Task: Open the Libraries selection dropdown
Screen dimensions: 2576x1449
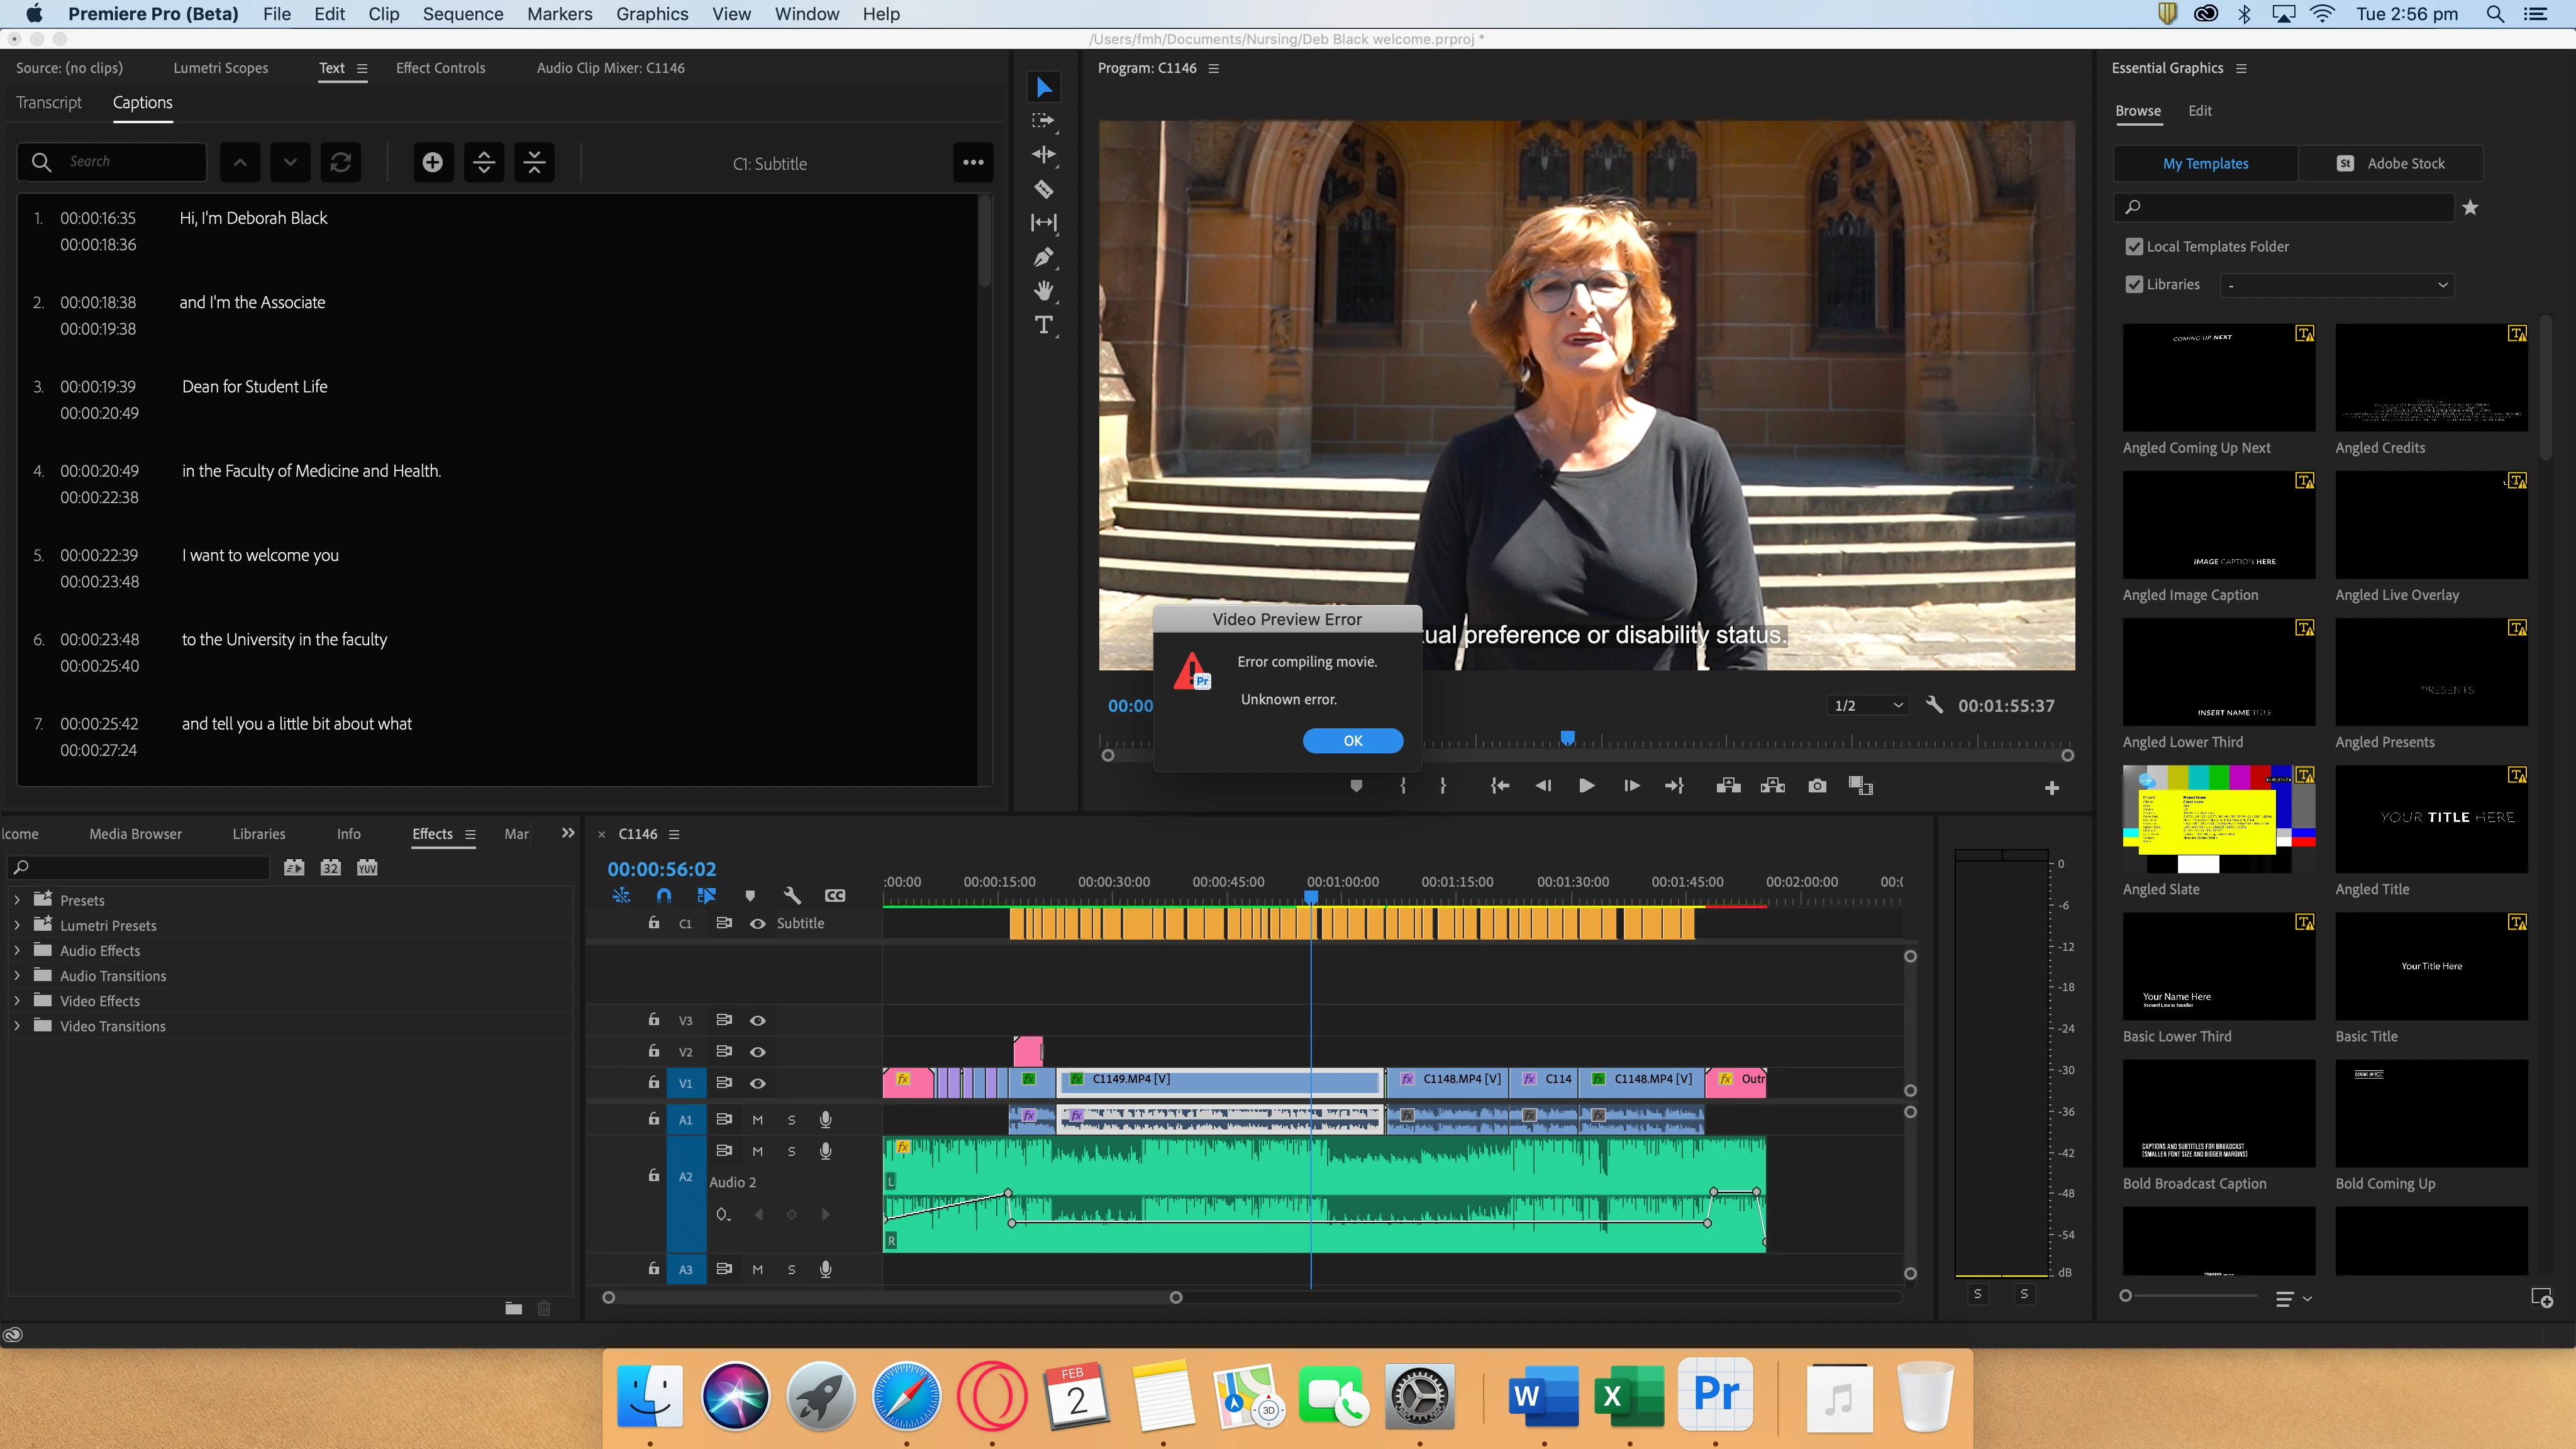Action: pos(2336,285)
